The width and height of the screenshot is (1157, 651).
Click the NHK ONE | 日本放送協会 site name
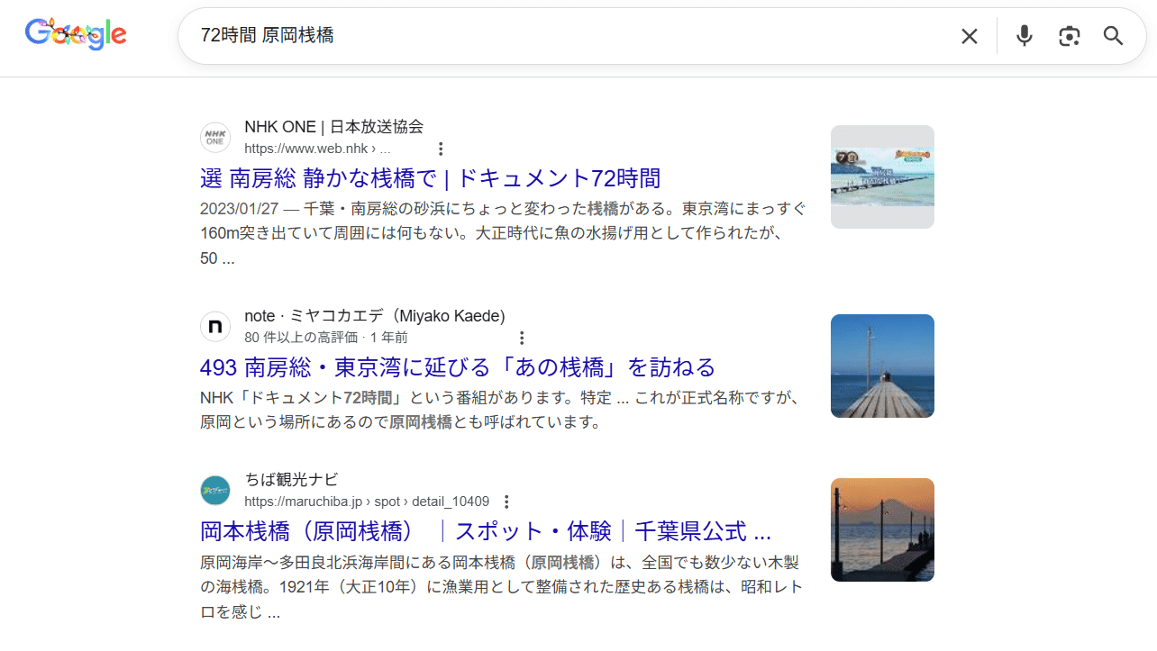click(333, 127)
